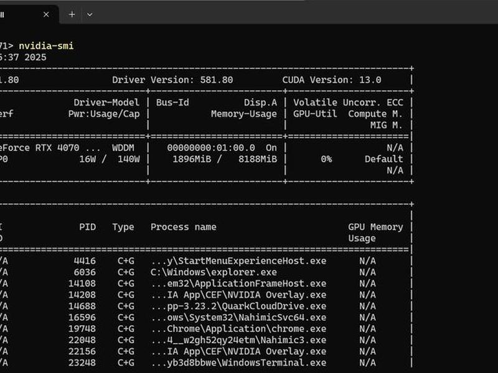This screenshot has height=373, width=498.
Task: Click the Disp.A header
Action: coord(260,103)
